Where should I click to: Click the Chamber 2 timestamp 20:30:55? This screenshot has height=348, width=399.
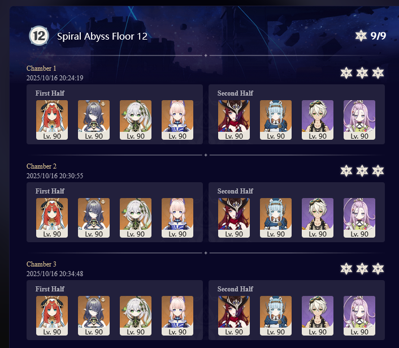[55, 175]
